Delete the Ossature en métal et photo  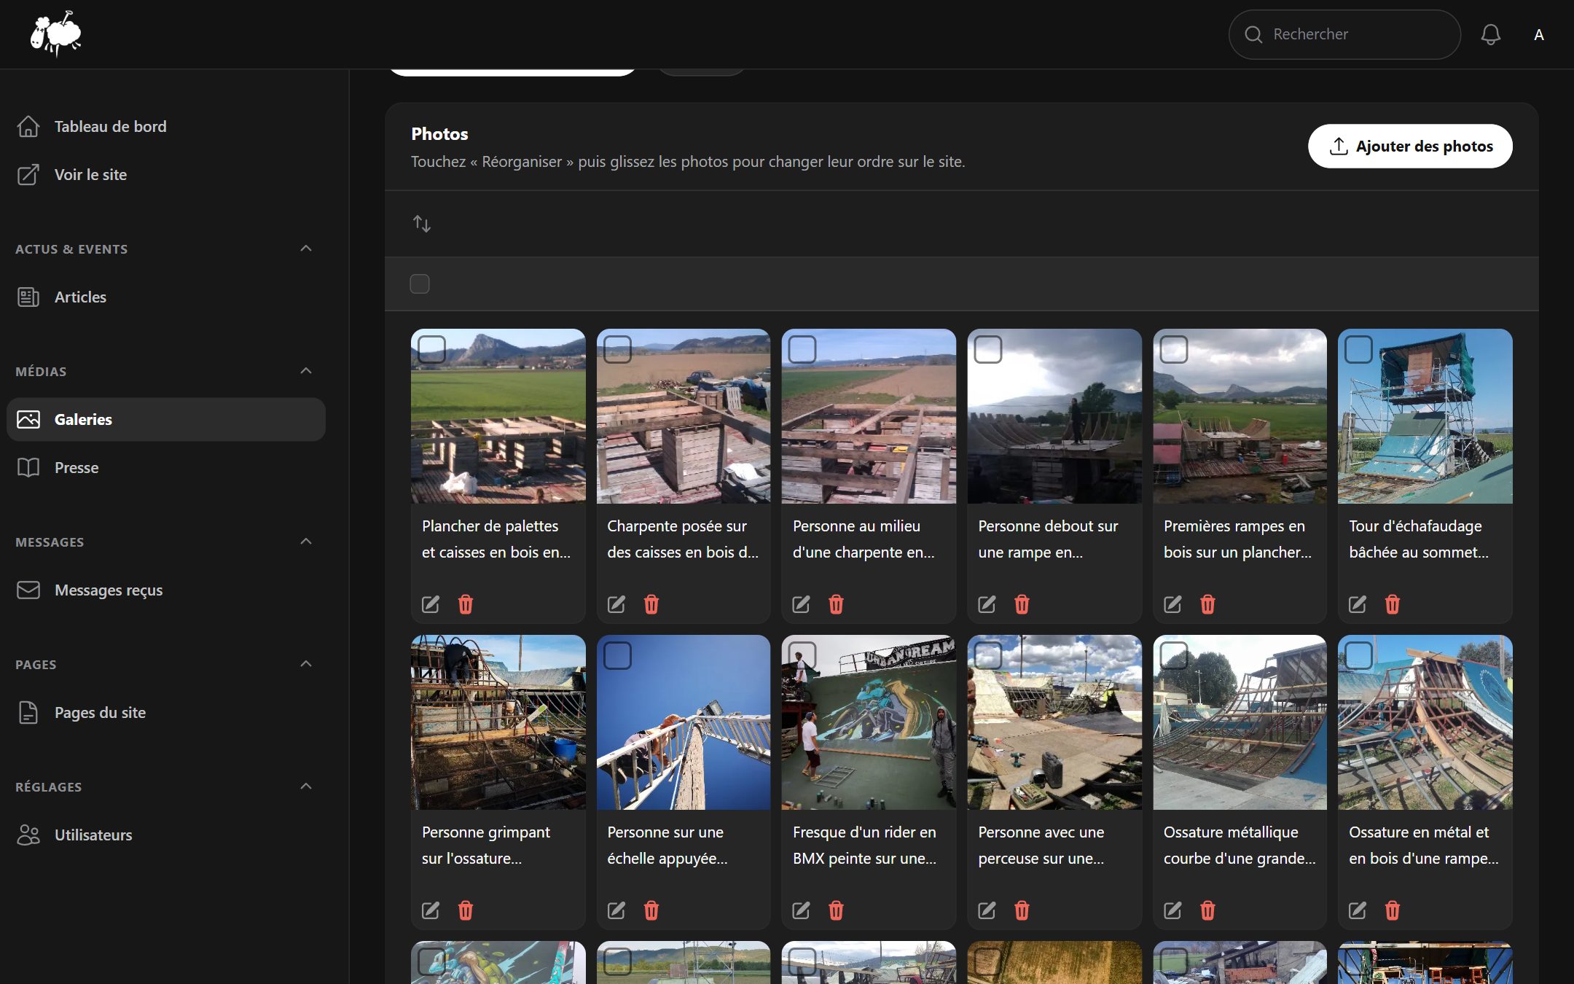click(x=1393, y=910)
